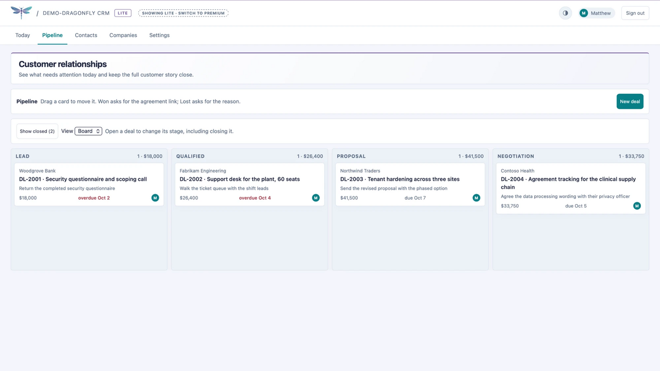The height and width of the screenshot is (371, 660).
Task: Toggle the dark/light theme icon
Action: pos(566,13)
